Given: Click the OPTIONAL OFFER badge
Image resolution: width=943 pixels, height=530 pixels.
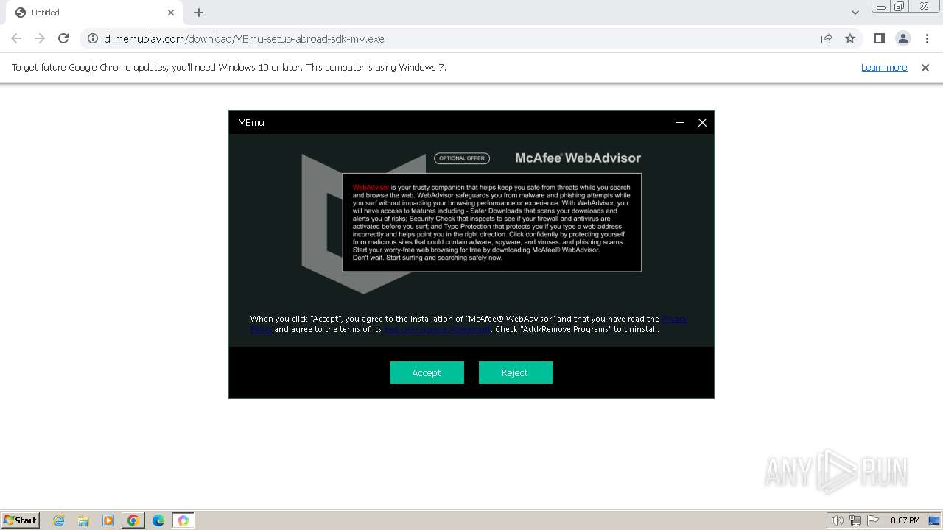Looking at the screenshot, I should click(x=462, y=158).
